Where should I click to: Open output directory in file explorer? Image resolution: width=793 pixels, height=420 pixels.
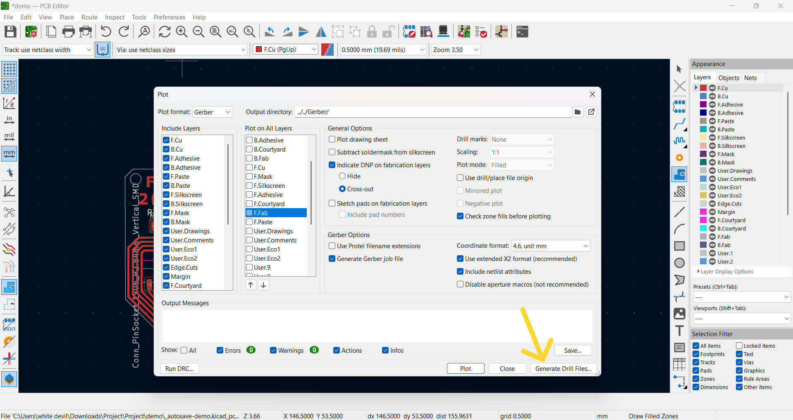[x=592, y=112]
